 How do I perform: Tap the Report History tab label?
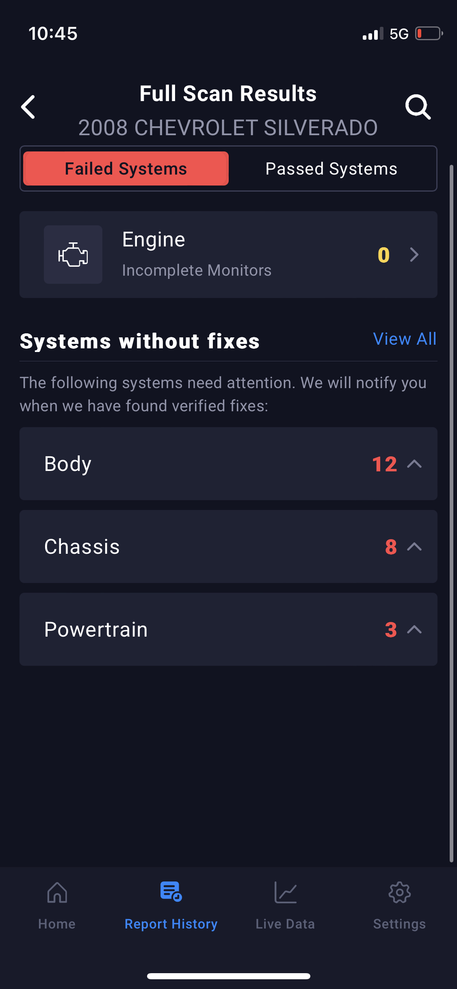coord(171,924)
